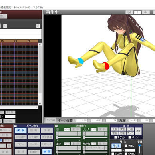Focus the ボーン位置 Y value field
155x155 pixels.
(x=97, y=121)
